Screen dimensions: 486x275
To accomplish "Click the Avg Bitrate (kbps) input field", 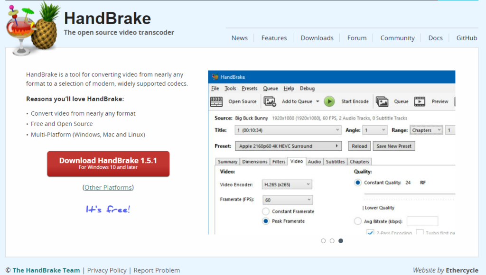I will pyautogui.click(x=422, y=221).
